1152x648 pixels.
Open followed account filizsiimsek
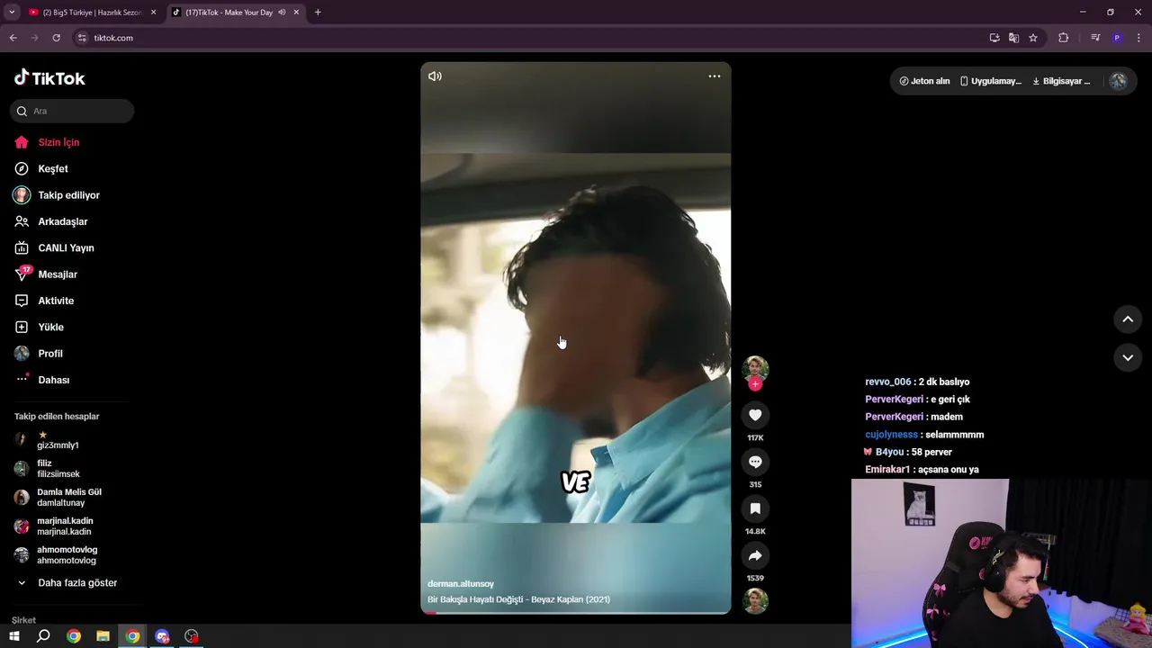pos(58,469)
